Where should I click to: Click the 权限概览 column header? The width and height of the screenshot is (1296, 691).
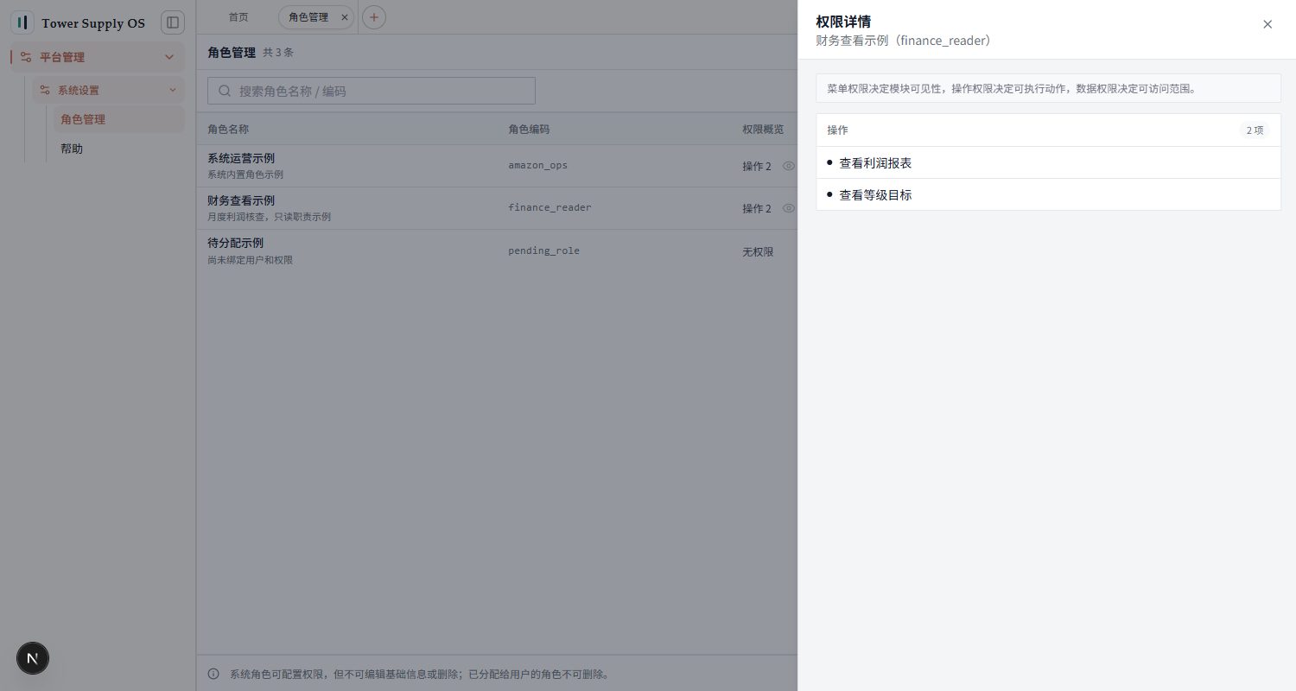763,129
